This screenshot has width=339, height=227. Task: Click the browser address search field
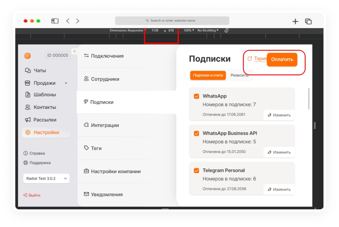(x=172, y=21)
